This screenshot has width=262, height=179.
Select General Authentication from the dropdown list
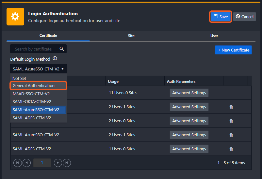[34, 86]
